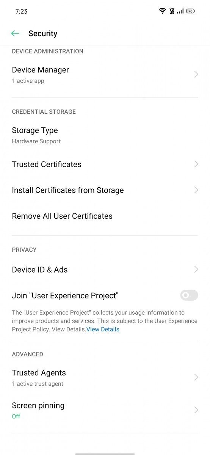
Task: Tap the battery indicator icon
Action: point(191,11)
